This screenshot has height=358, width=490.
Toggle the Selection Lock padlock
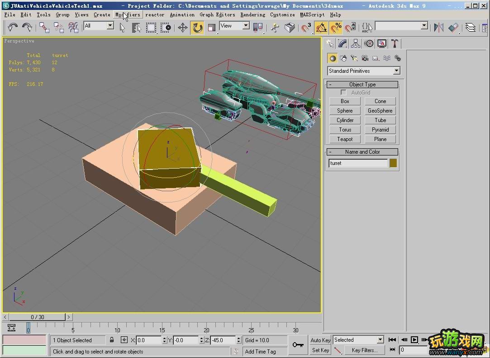click(112, 340)
